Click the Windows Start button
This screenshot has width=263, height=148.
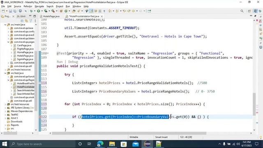5,144
